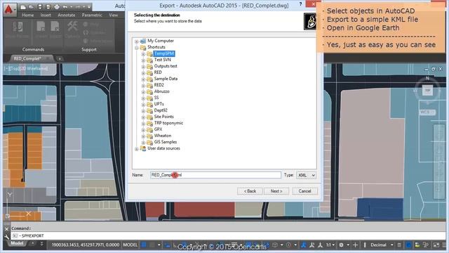Screen dimensions: 449x253
Task: Click the plus annotation monitor icon in status bar
Action: (356, 245)
